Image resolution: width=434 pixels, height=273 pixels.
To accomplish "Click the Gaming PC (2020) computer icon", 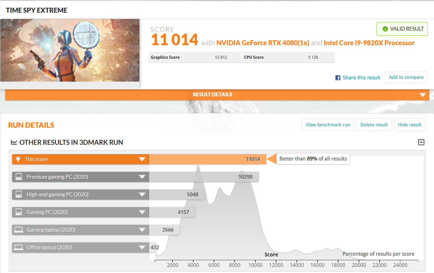I will 19,212.
